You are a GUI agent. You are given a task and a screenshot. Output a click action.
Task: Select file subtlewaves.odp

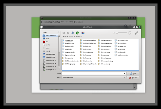(121, 55)
